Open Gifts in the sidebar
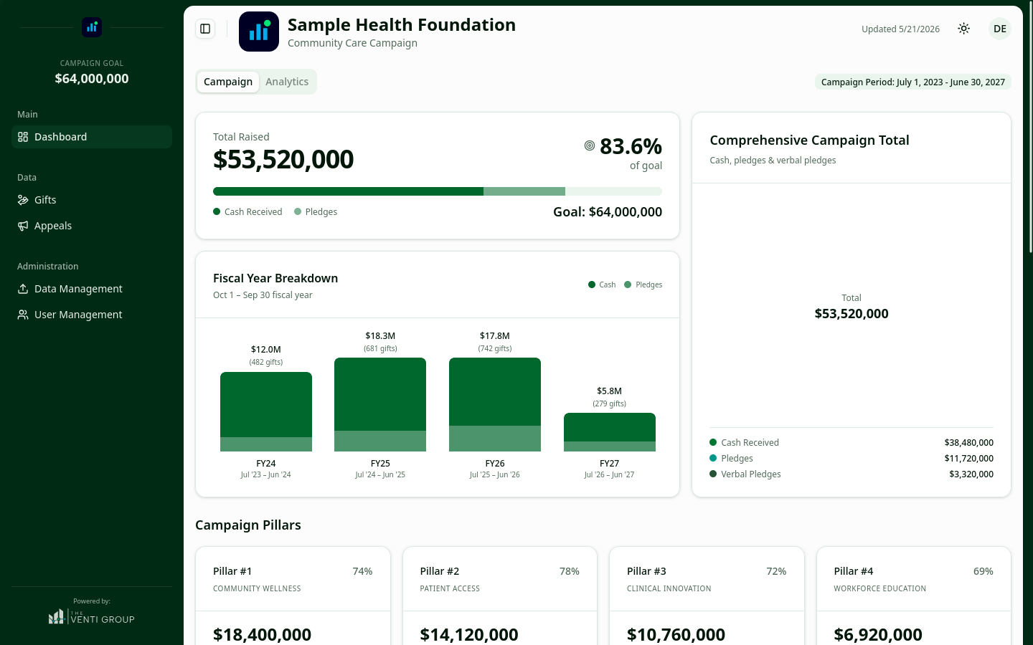Image resolution: width=1033 pixels, height=645 pixels. [92, 200]
